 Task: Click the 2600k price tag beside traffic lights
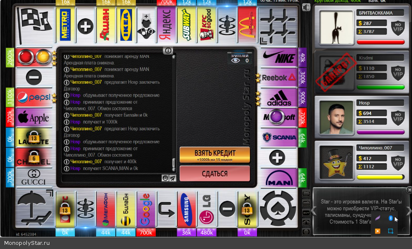pos(10,57)
